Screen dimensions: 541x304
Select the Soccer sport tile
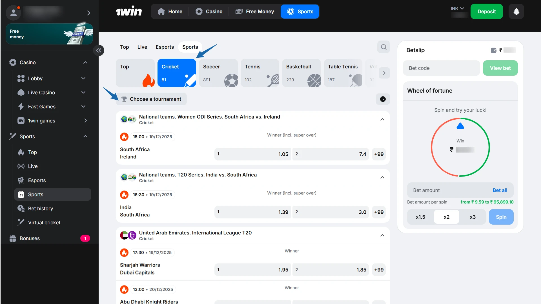218,73
